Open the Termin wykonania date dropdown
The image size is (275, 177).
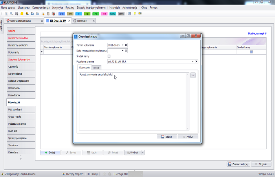coord(123,45)
